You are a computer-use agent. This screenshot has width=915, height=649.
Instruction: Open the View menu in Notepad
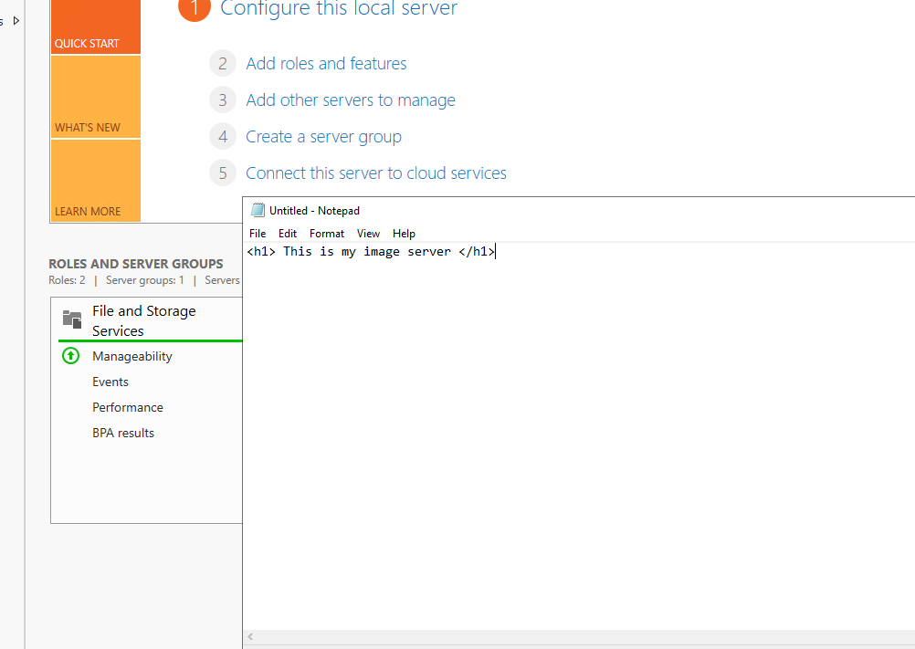pos(368,233)
